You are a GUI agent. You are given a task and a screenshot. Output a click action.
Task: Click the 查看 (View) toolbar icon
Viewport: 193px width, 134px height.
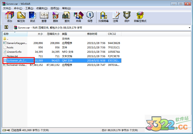click(44, 15)
